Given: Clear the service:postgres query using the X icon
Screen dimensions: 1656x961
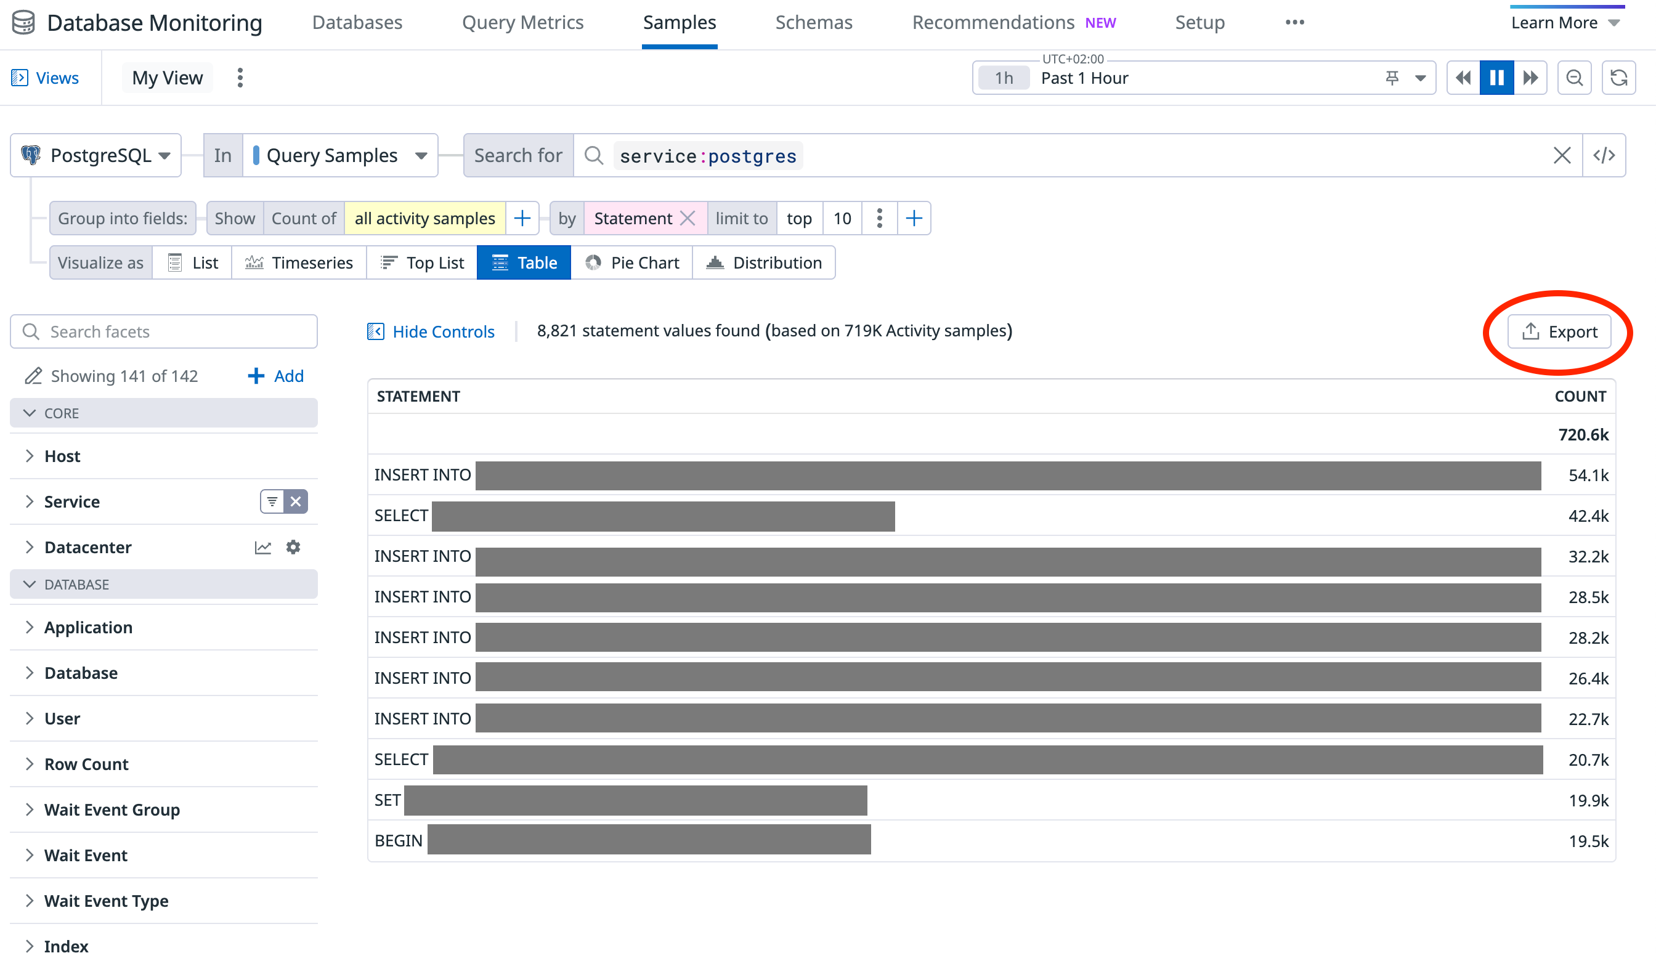Looking at the screenshot, I should point(1562,155).
